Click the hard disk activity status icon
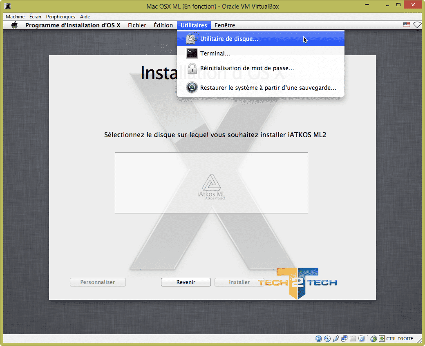This screenshot has height=346, width=425. click(318, 339)
